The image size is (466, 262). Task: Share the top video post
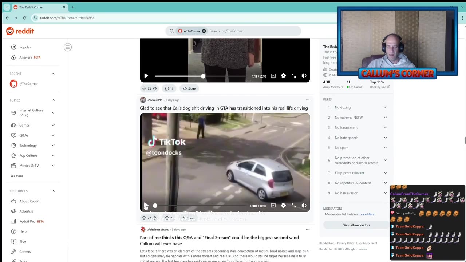point(189,88)
